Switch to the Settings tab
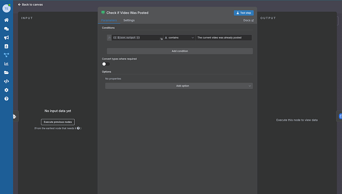The height and width of the screenshot is (194, 342). [x=129, y=21]
